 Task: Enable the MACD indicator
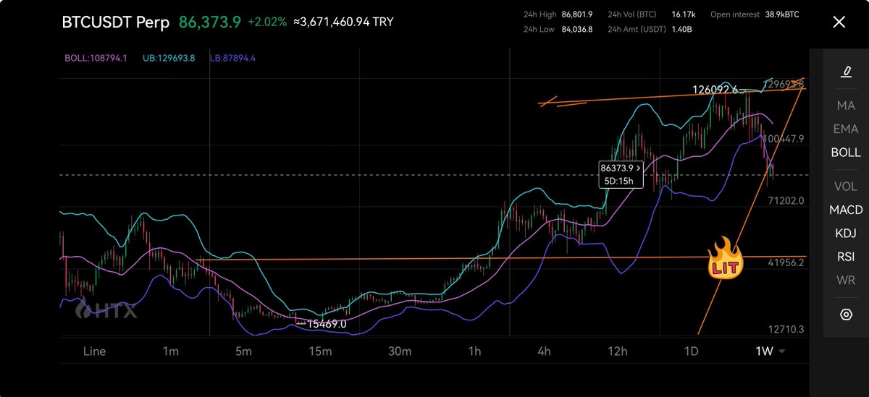[846, 210]
